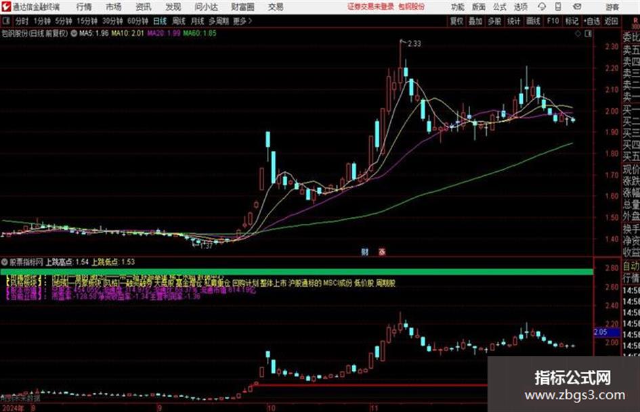
Task: Open the 交易 menu
Action: (x=276, y=7)
